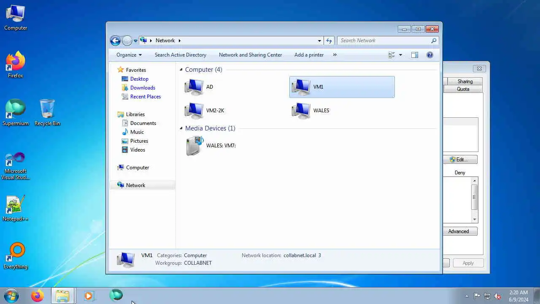This screenshot has height=304, width=540.
Task: Click the muted volume tray icon
Action: (x=497, y=296)
